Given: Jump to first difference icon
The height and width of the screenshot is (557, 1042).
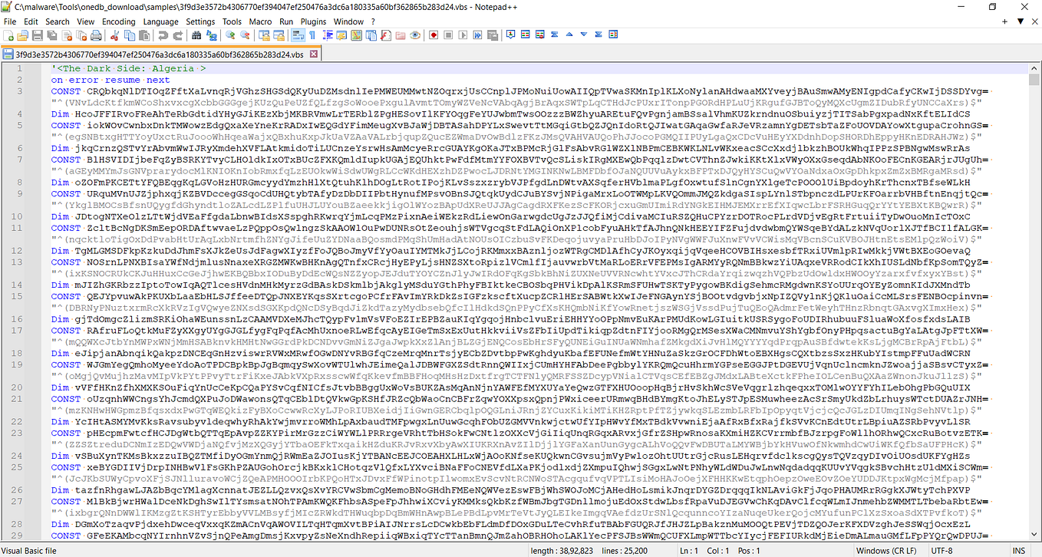Looking at the screenshot, I should pos(555,35).
